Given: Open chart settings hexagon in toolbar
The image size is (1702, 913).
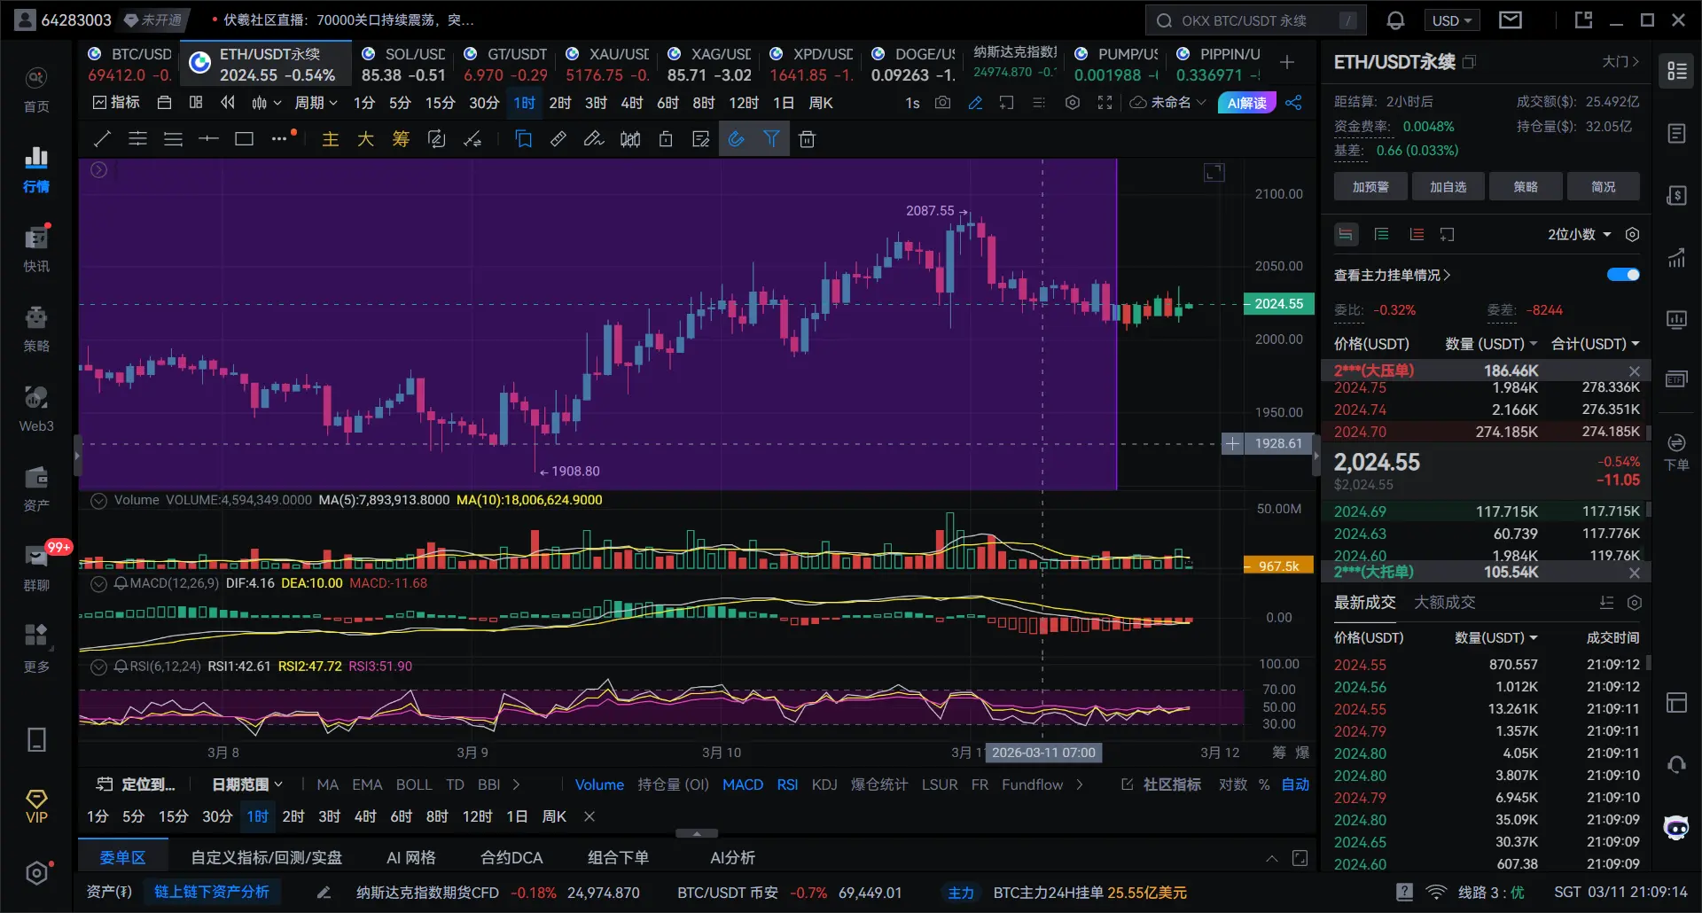Looking at the screenshot, I should coord(1073,103).
